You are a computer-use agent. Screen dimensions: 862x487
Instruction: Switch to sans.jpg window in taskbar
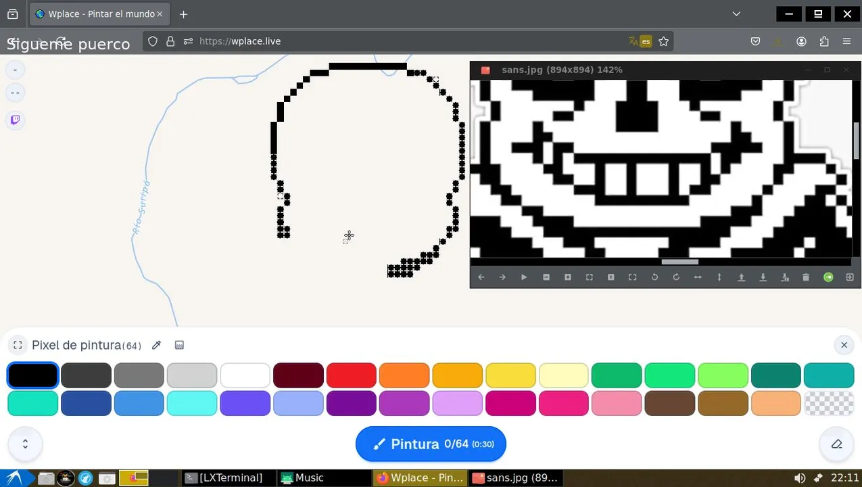pyautogui.click(x=515, y=478)
